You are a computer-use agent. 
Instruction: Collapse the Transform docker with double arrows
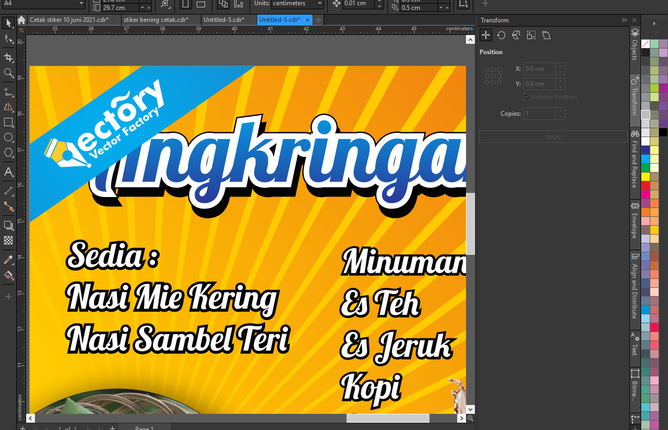click(x=625, y=20)
